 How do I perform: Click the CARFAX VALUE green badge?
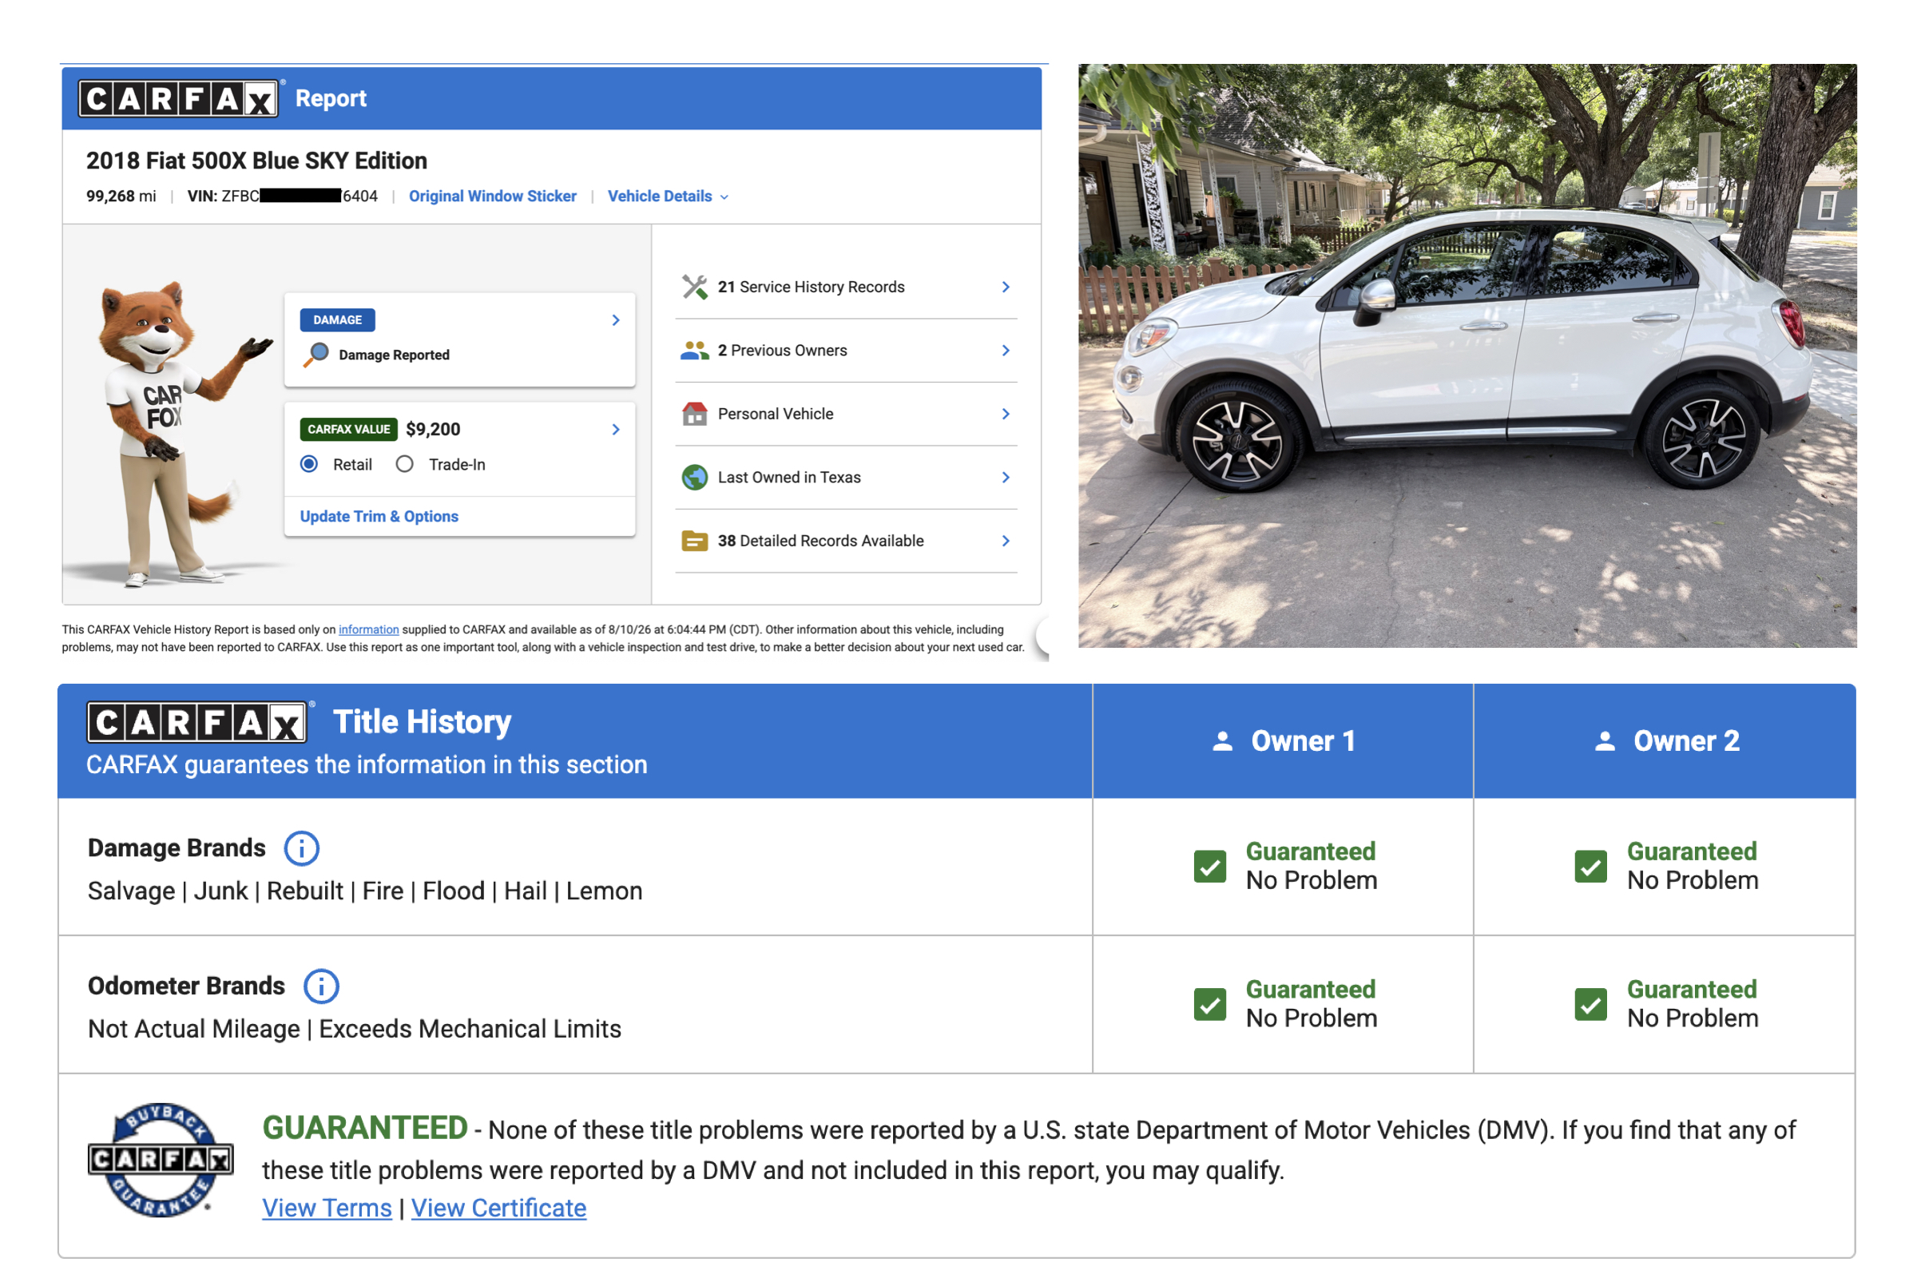pyautogui.click(x=349, y=430)
